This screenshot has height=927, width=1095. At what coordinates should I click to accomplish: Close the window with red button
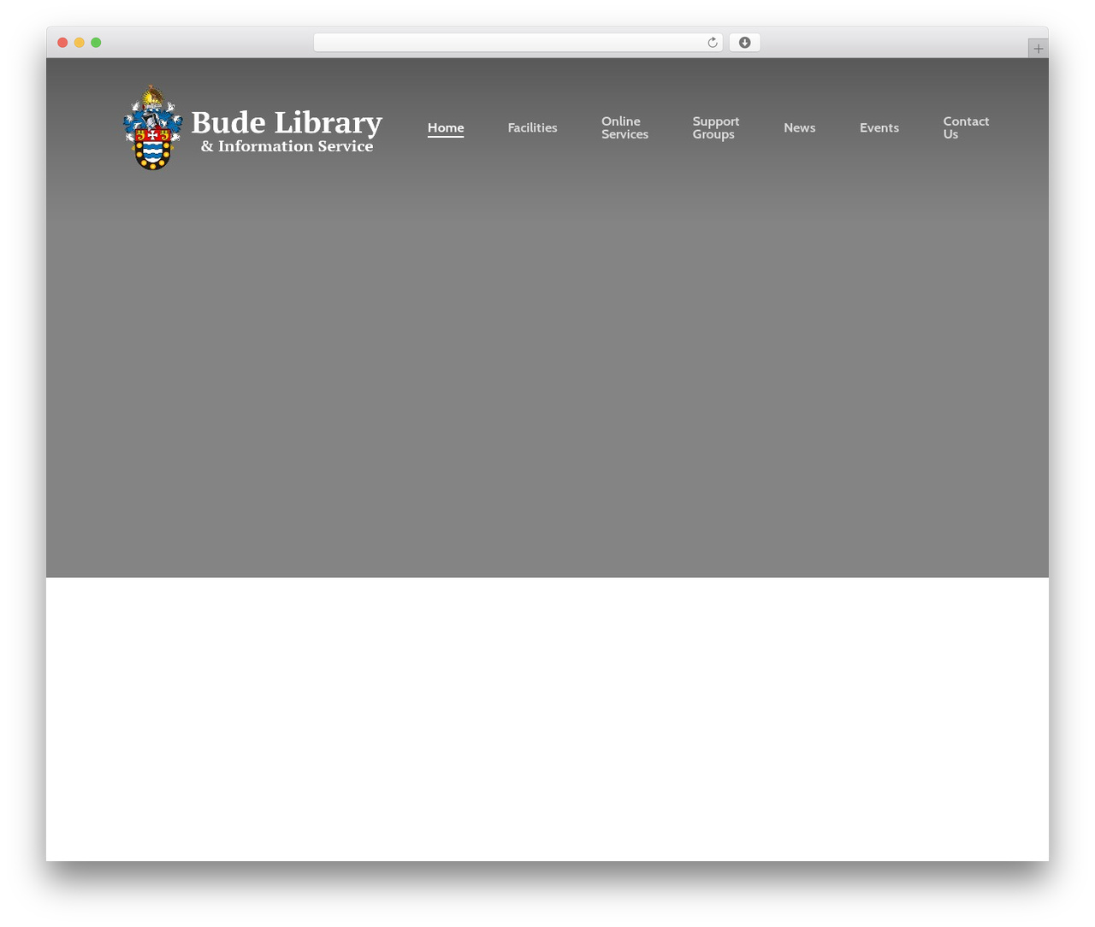coord(62,43)
